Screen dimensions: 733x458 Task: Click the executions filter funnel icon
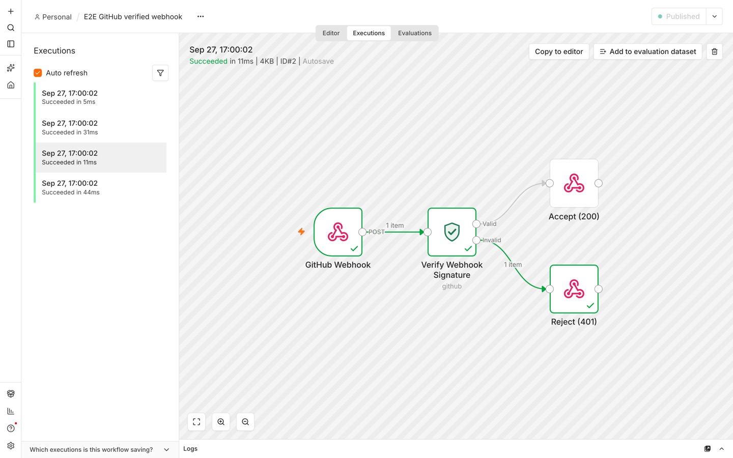pos(160,73)
